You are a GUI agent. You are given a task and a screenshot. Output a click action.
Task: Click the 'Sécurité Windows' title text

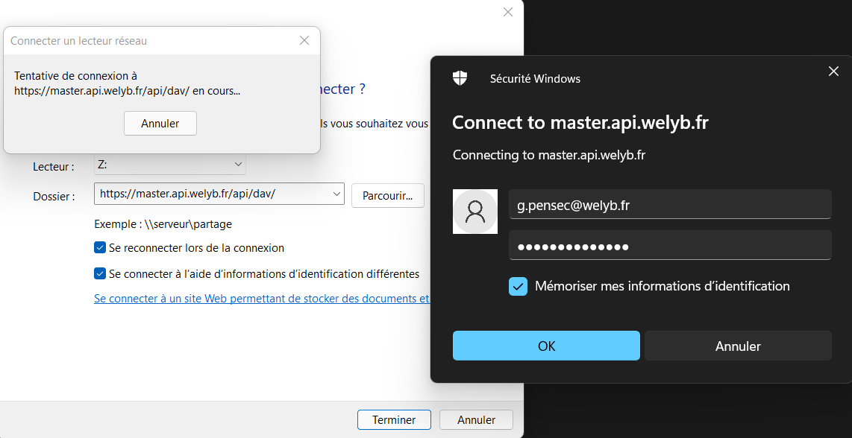click(535, 79)
